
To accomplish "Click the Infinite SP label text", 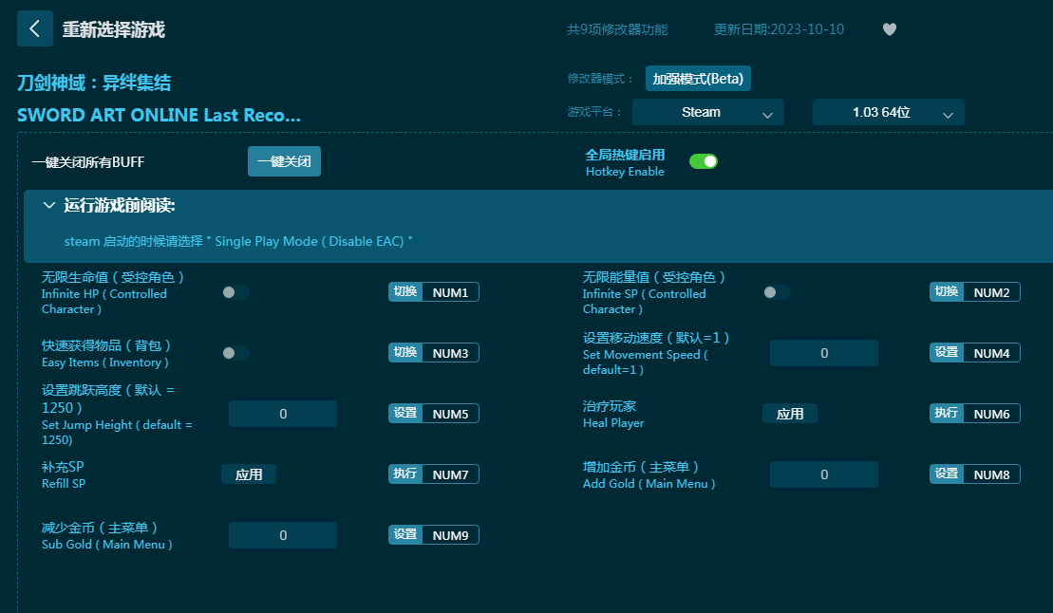I will [644, 302].
